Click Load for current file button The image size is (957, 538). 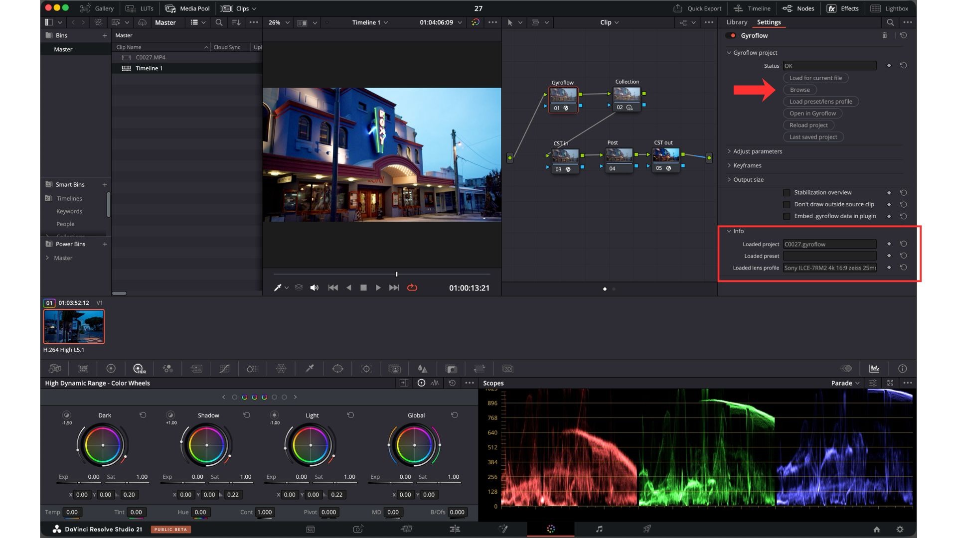pos(815,78)
